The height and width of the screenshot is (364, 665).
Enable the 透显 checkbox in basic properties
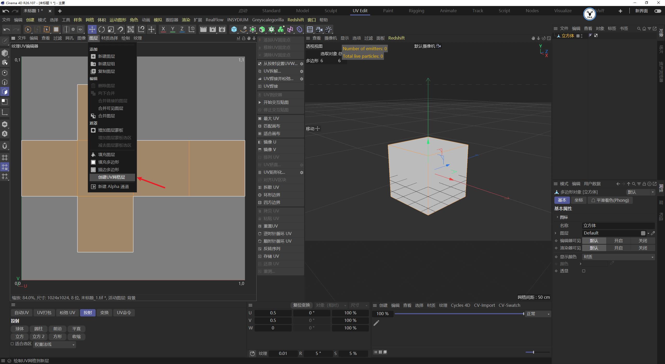(584, 271)
